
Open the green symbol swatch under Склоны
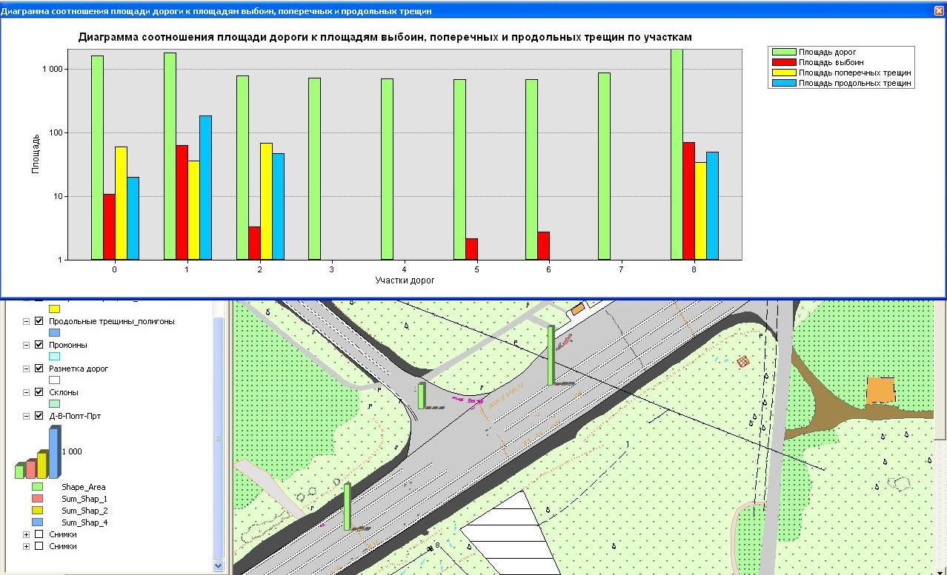pos(54,404)
